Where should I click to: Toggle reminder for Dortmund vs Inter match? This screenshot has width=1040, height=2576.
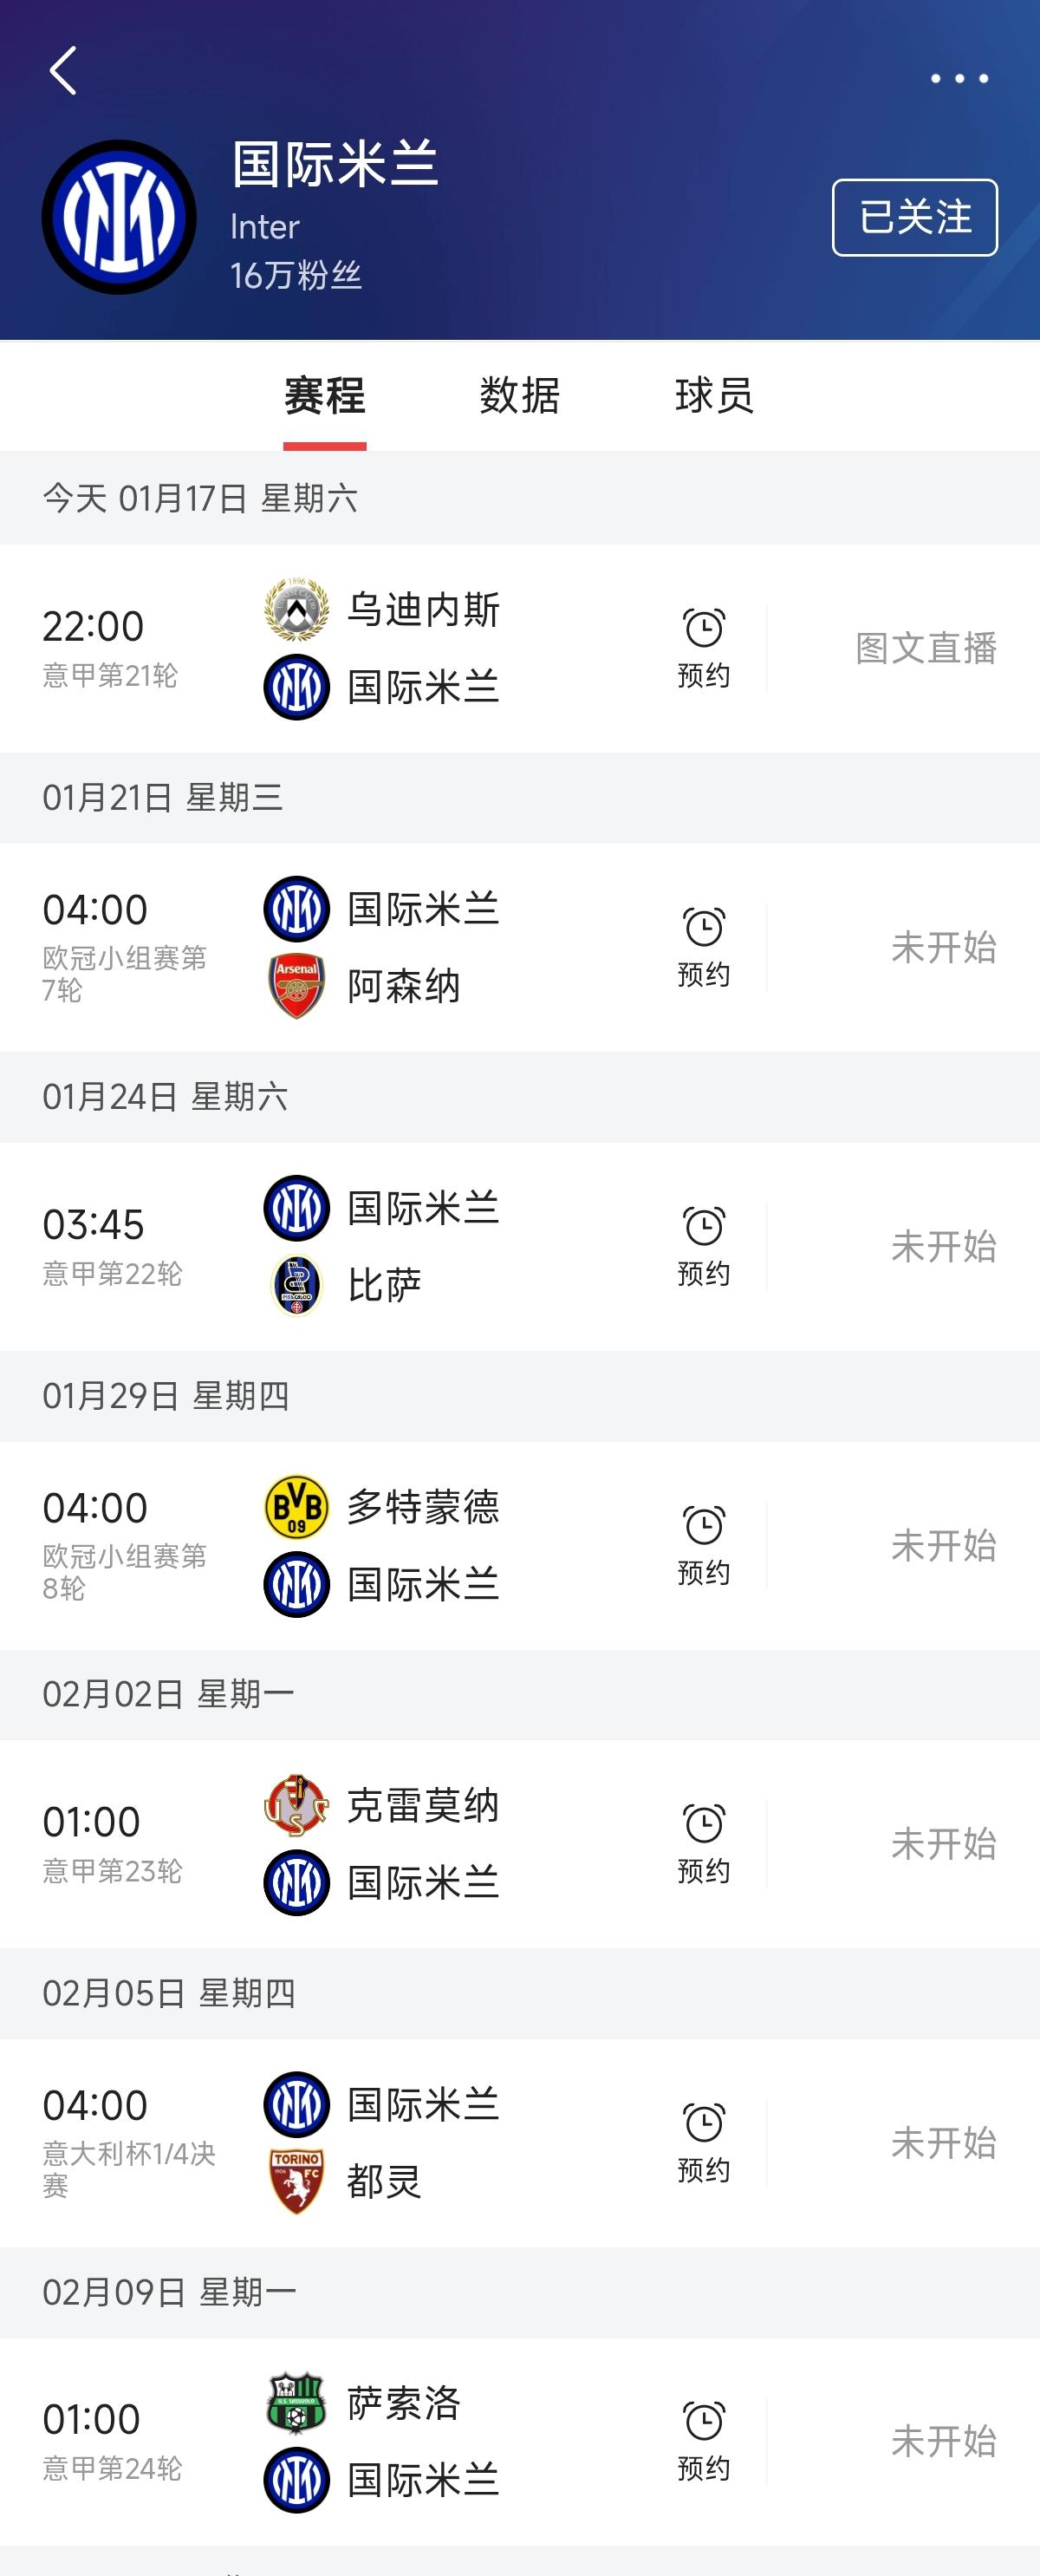click(704, 1544)
